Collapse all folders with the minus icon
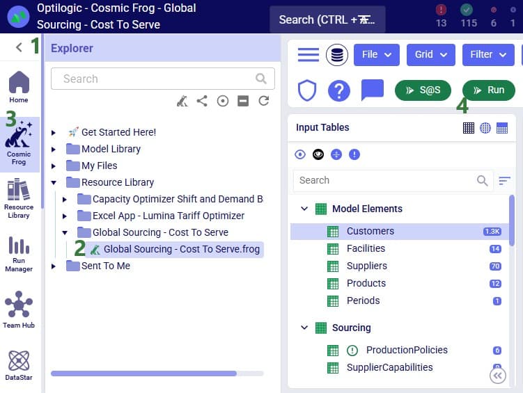The height and width of the screenshot is (393, 523). [243, 101]
